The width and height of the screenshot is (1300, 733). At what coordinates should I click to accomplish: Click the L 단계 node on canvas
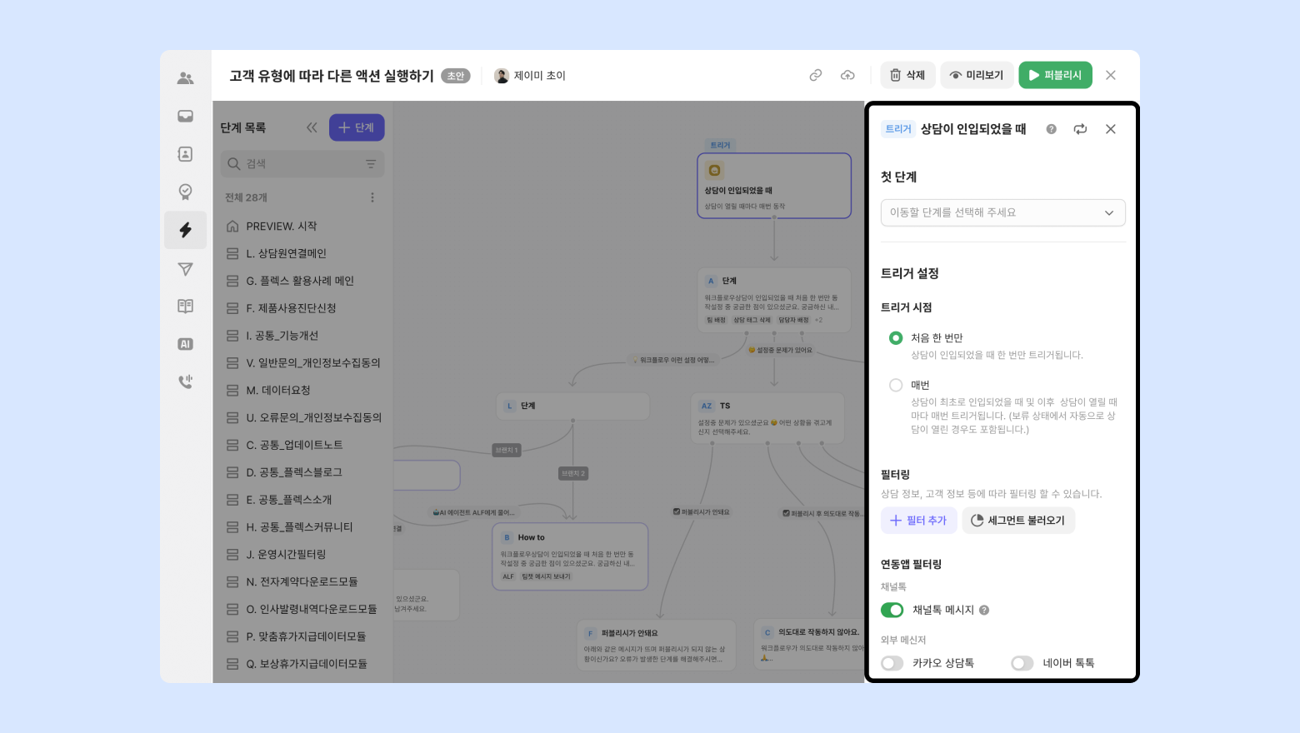click(x=572, y=406)
